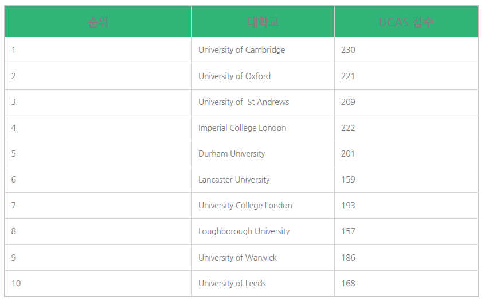This screenshot has width=485, height=302.
Task: Click the 순위 column header
Action: (98, 22)
